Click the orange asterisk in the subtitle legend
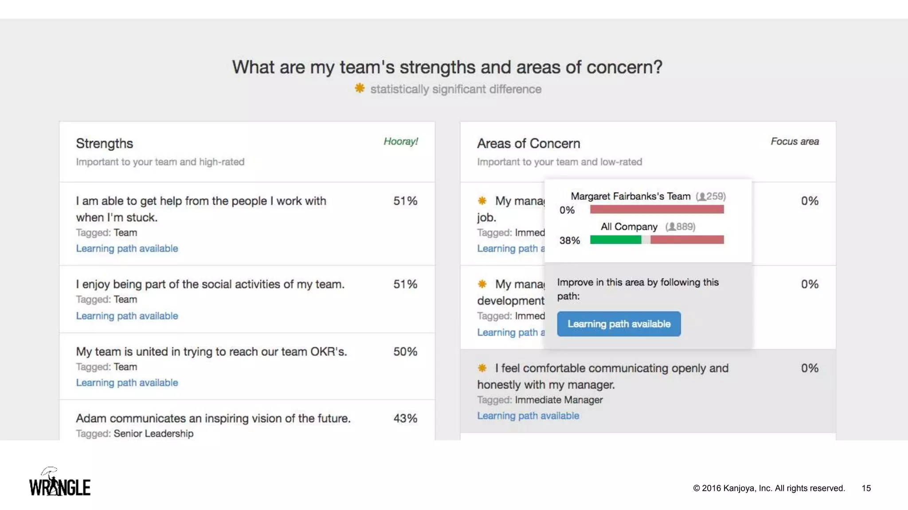 tap(360, 89)
